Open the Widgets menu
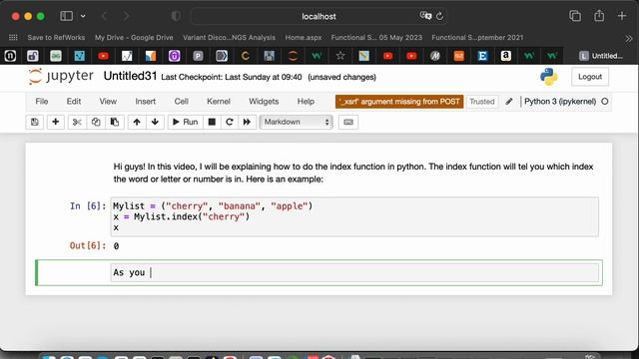Image resolution: width=639 pixels, height=359 pixels. [x=264, y=102]
